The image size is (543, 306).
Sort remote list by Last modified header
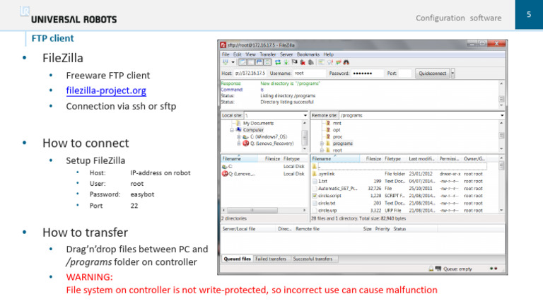tap(421, 158)
